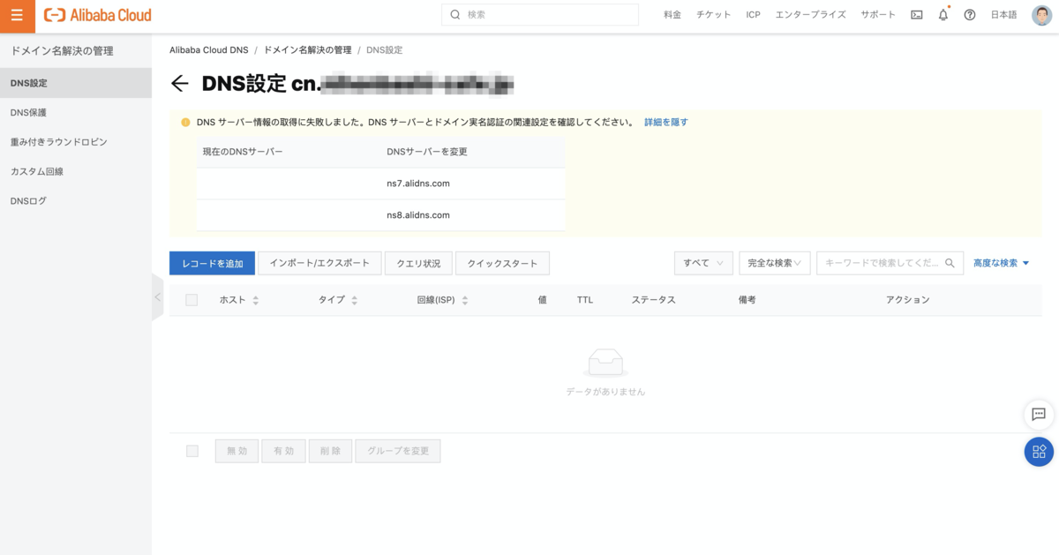Expand the 完全な検索 dropdown

coord(774,263)
